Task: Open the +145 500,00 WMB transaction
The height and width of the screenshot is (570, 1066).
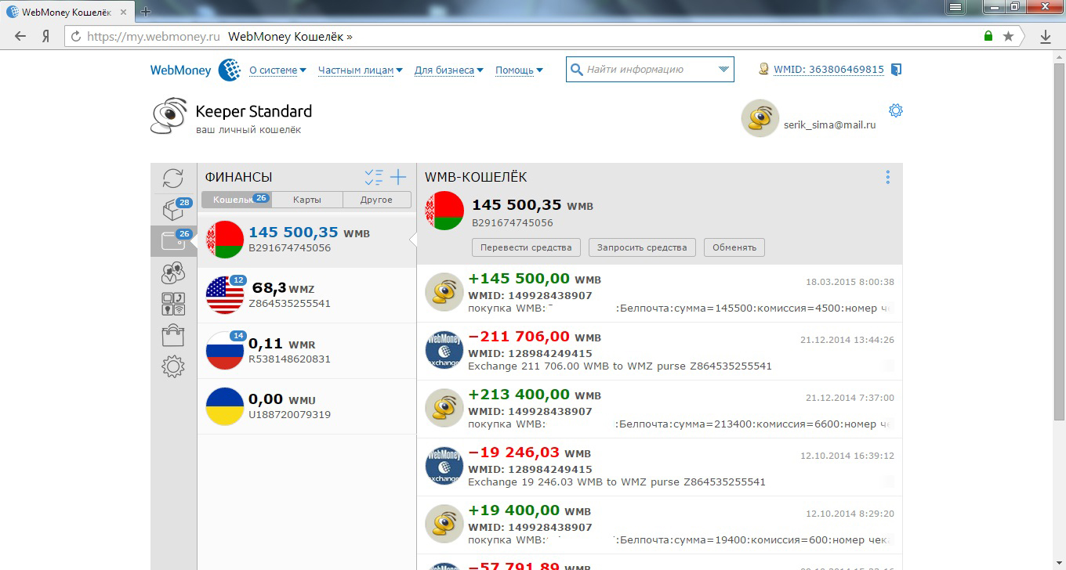Action: click(659, 294)
